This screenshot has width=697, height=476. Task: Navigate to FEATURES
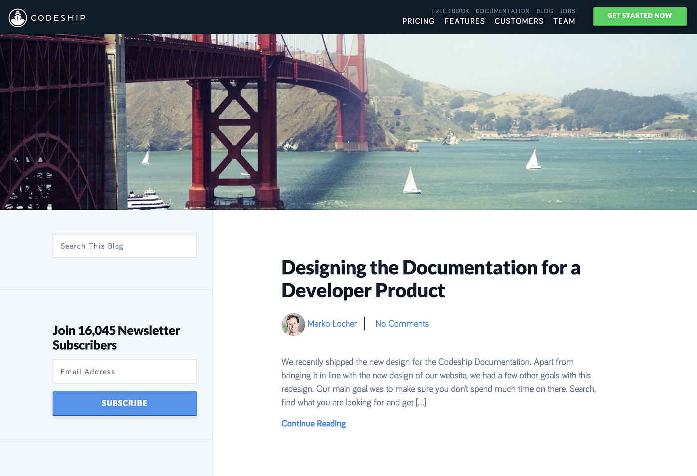[465, 21]
